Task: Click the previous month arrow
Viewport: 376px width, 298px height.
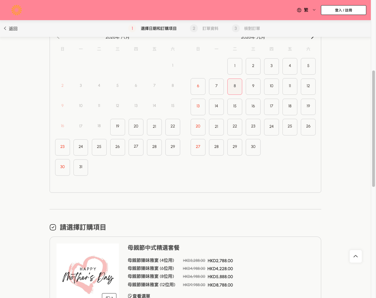Action: pyautogui.click(x=58, y=38)
